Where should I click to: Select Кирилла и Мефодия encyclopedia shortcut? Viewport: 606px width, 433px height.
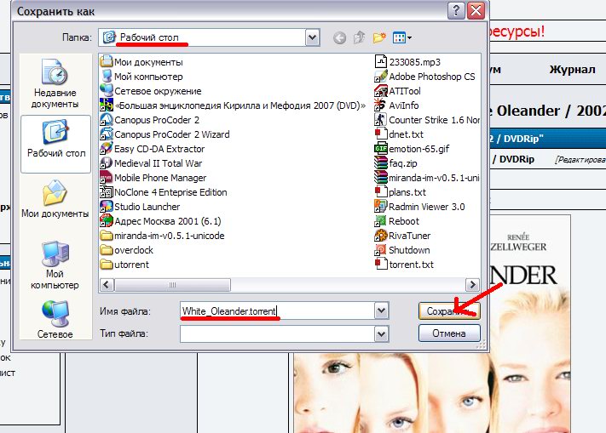233,105
